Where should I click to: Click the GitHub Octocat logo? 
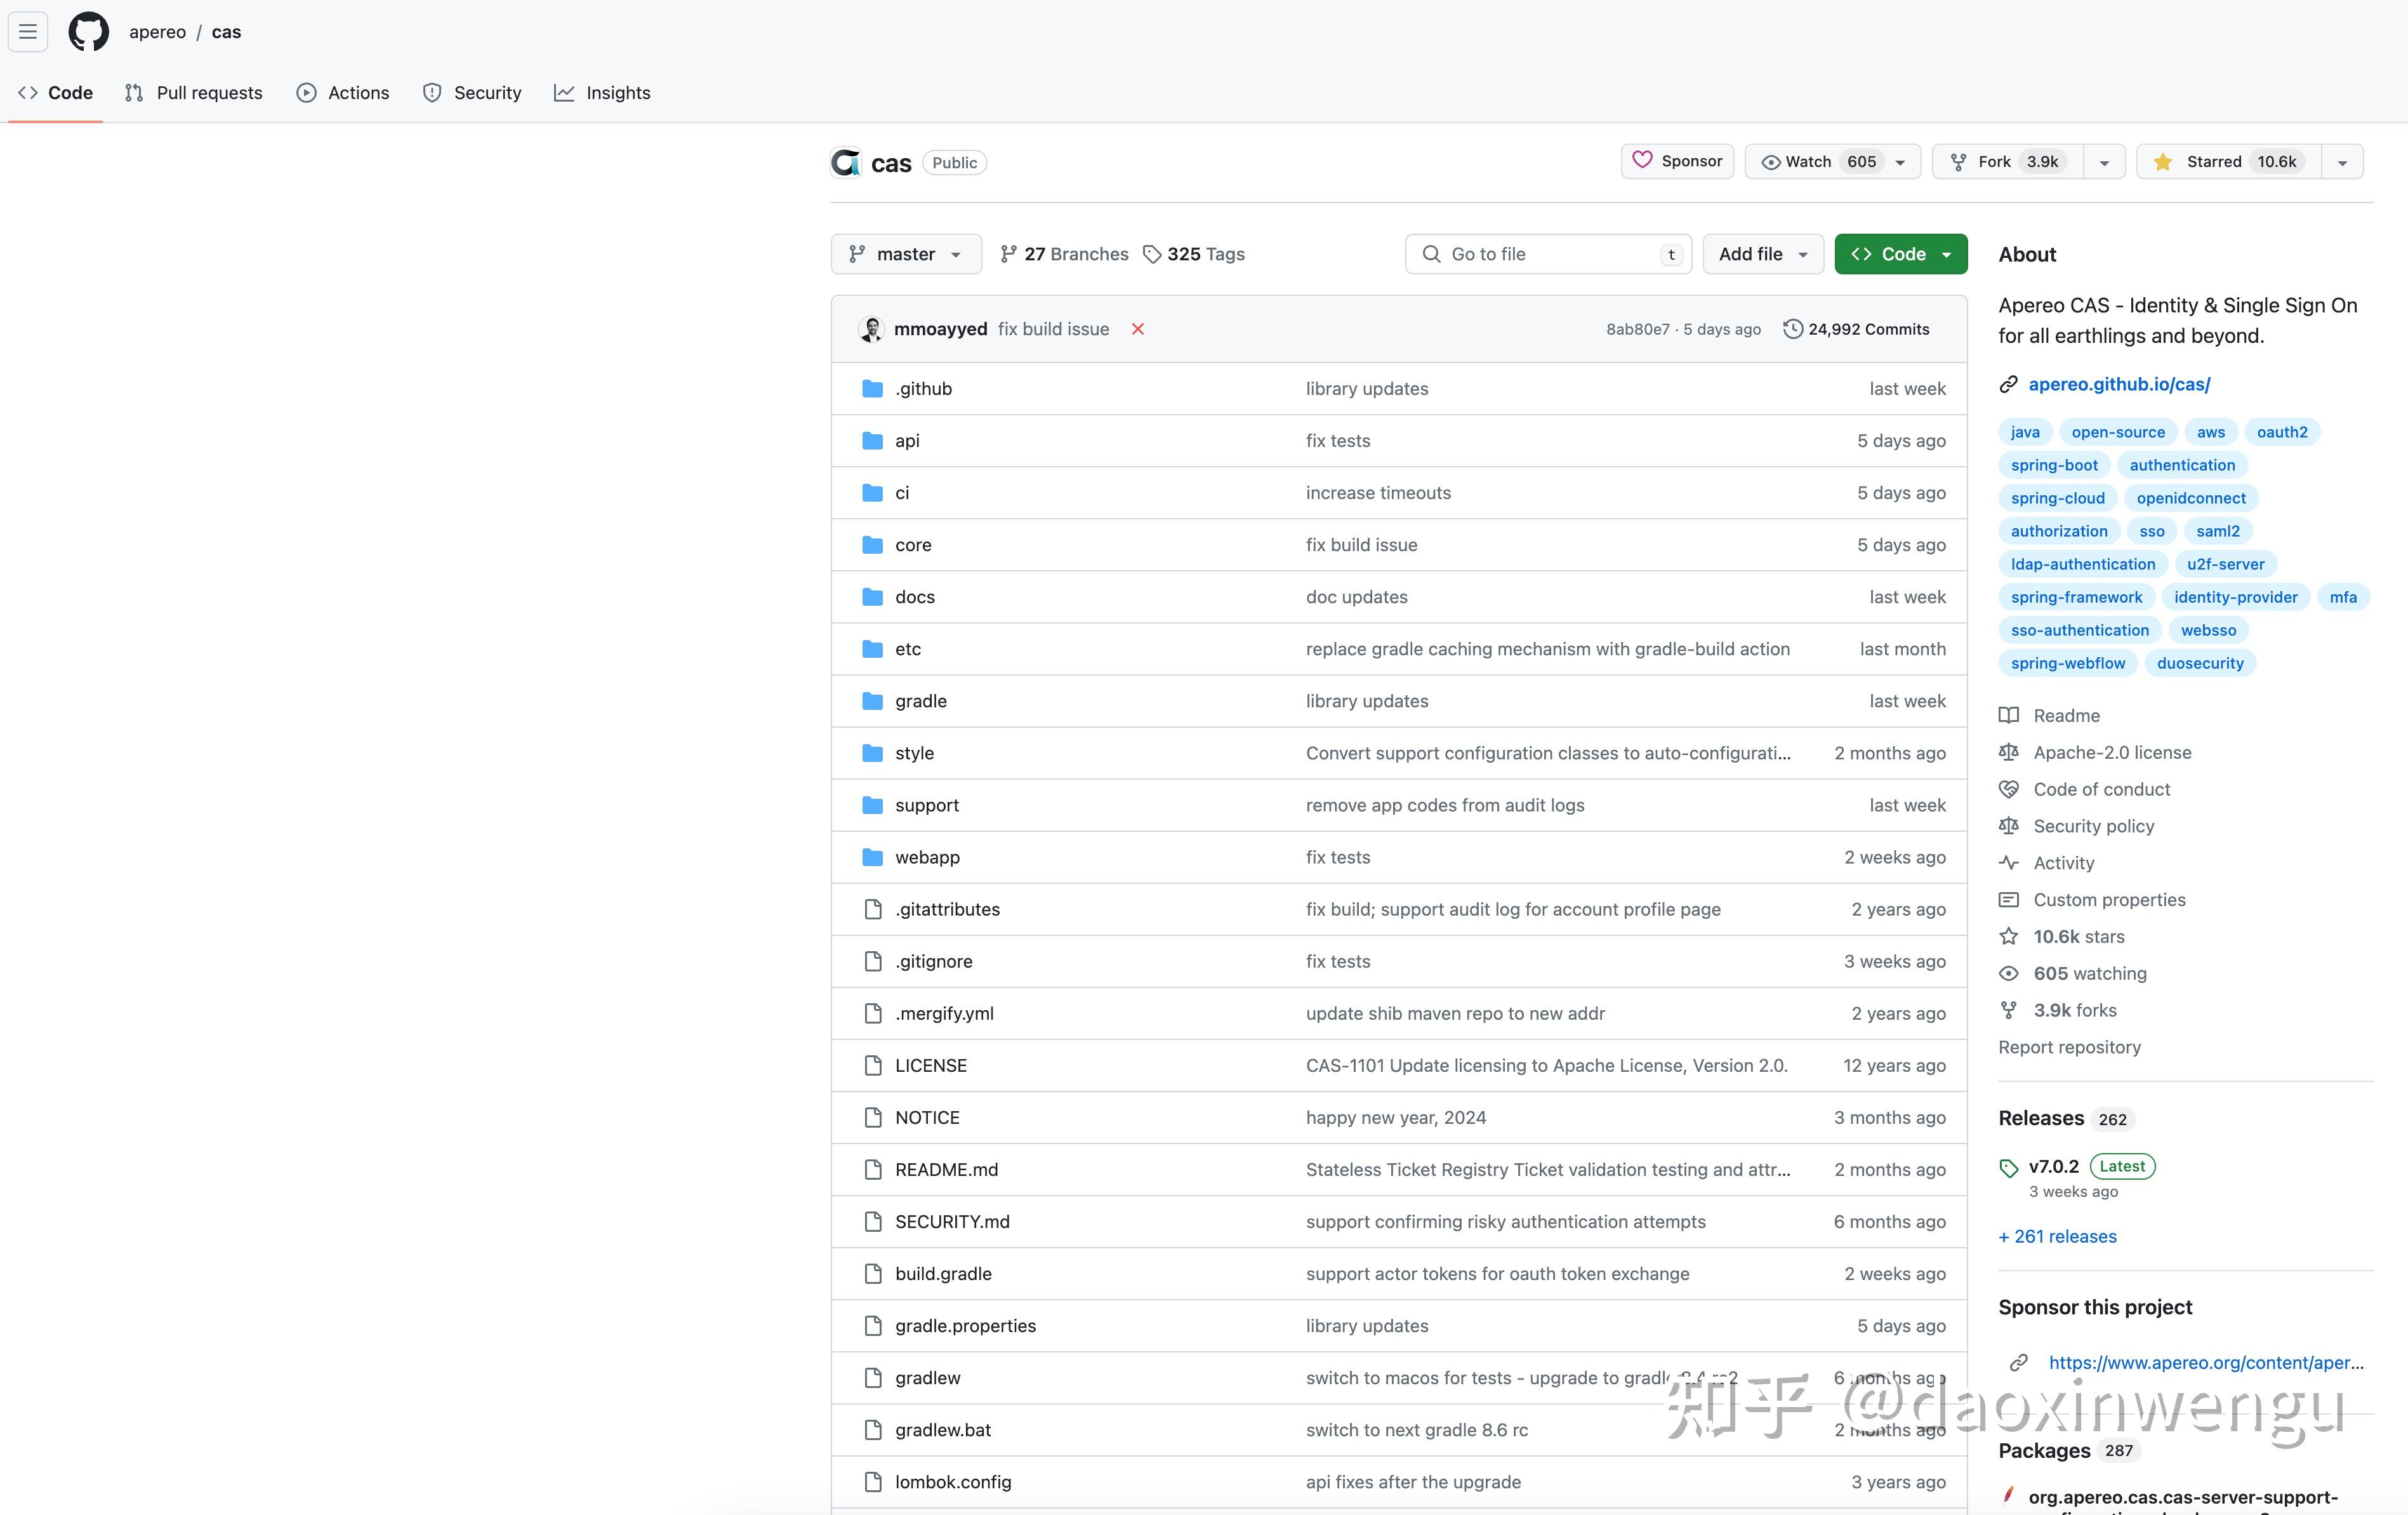click(x=88, y=32)
